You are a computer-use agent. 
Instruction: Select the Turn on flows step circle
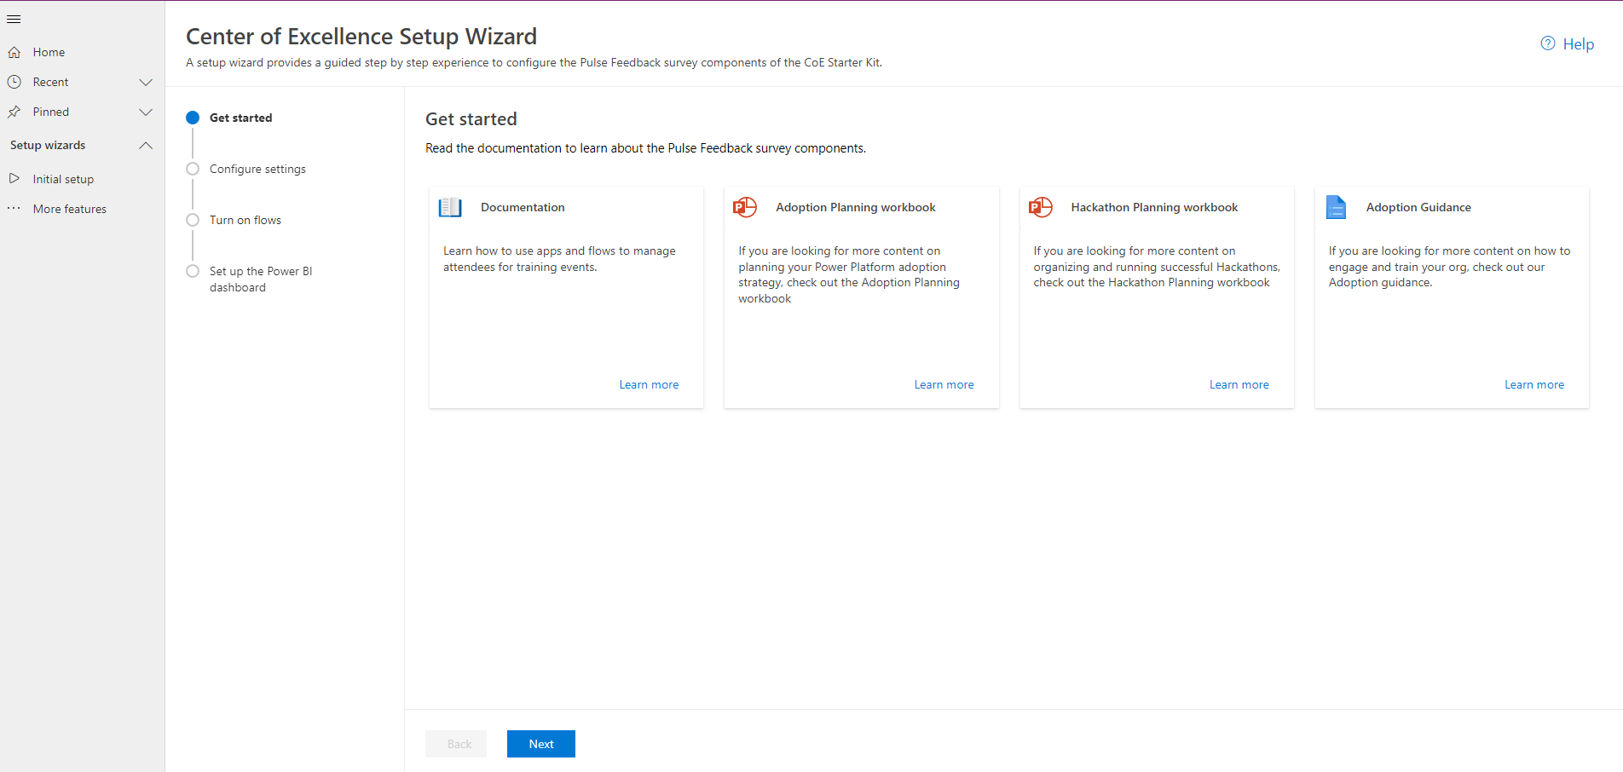[x=192, y=220]
